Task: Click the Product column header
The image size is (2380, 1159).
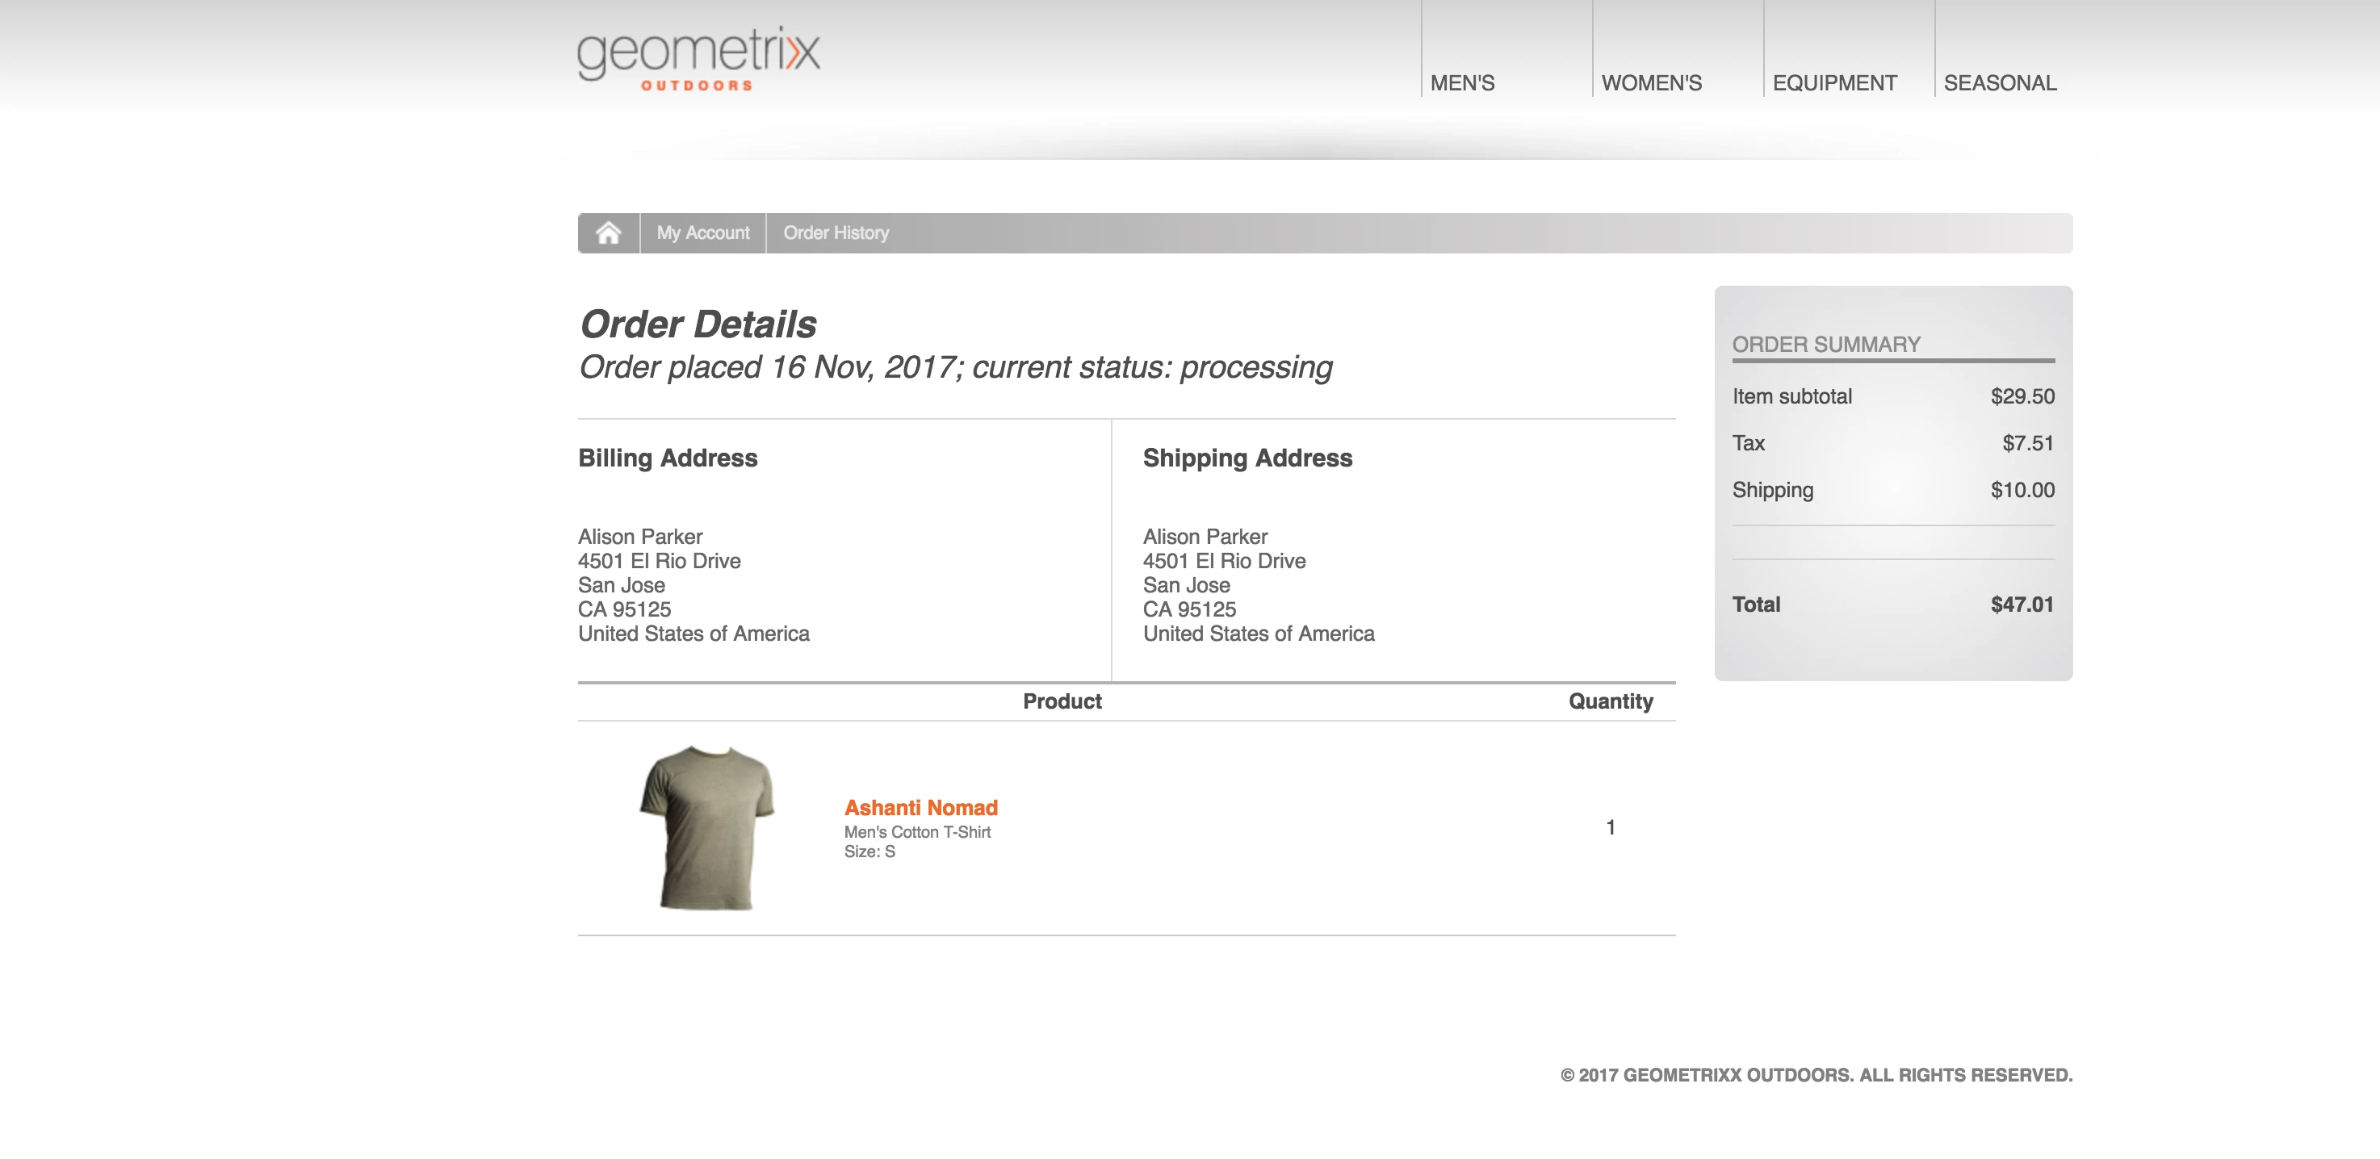Action: tap(1062, 701)
